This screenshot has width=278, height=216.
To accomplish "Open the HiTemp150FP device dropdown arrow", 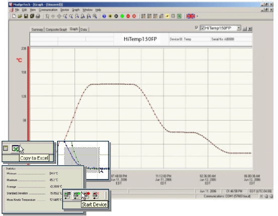I will point(239,28).
